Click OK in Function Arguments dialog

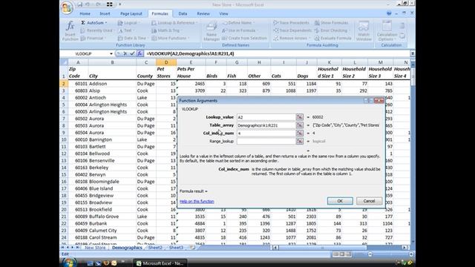[340, 201]
